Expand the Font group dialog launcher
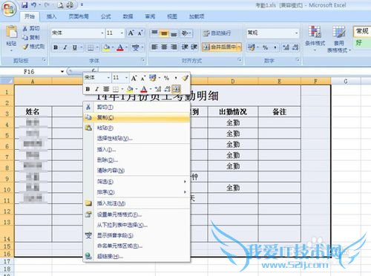 143,60
